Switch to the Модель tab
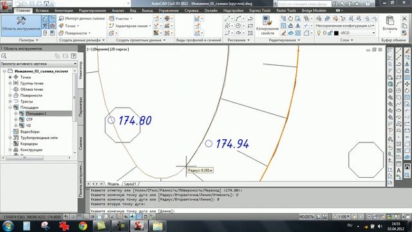 tap(113, 184)
